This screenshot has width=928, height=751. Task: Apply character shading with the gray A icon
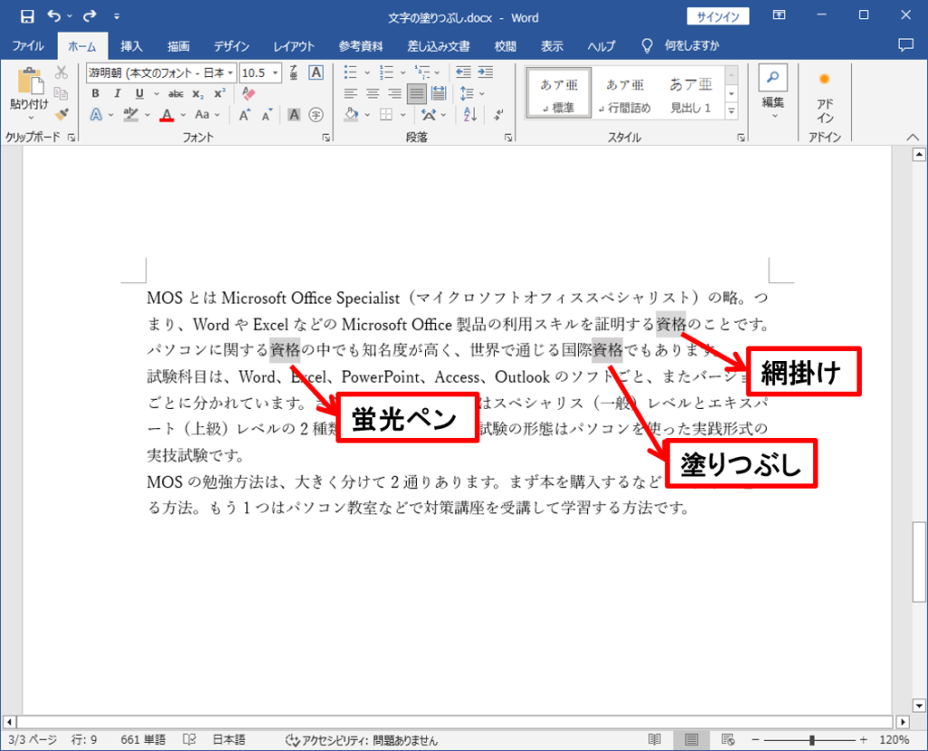pos(294,115)
